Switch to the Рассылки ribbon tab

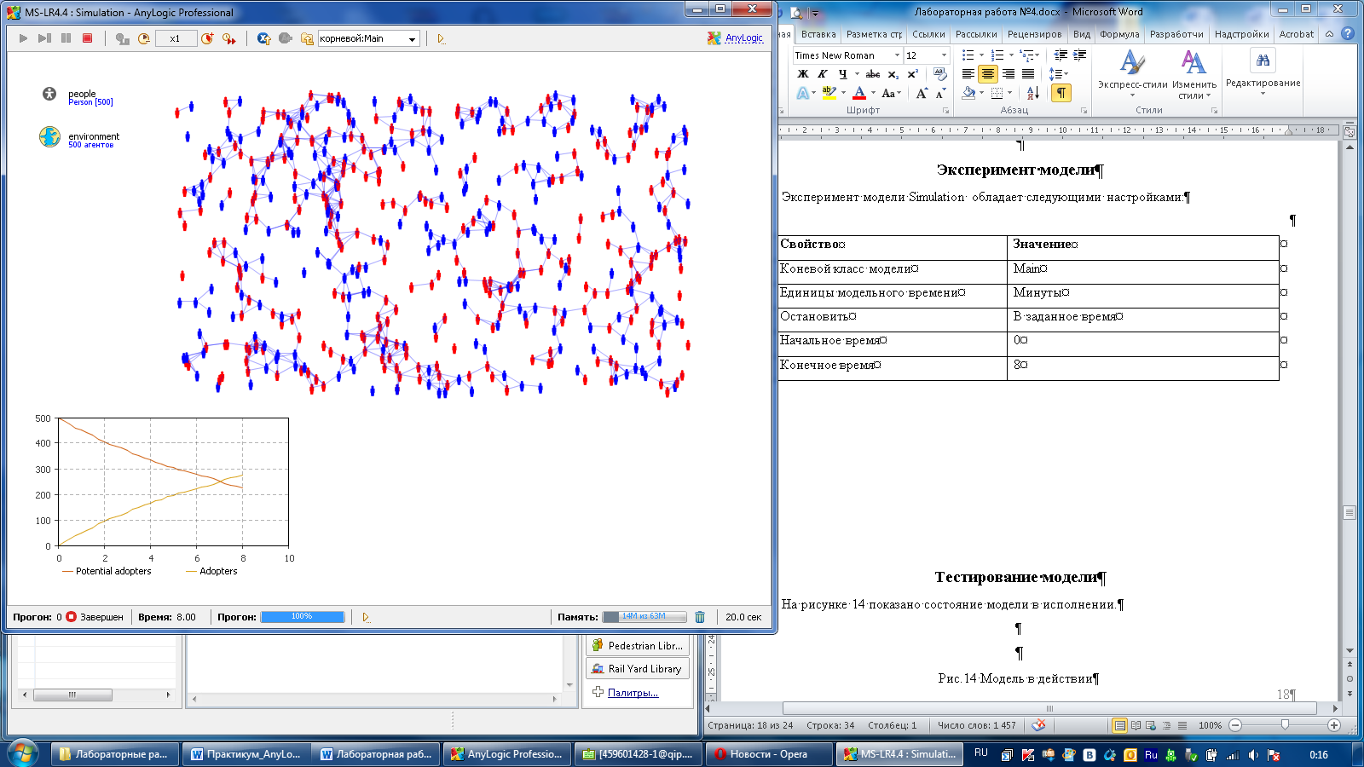click(976, 34)
